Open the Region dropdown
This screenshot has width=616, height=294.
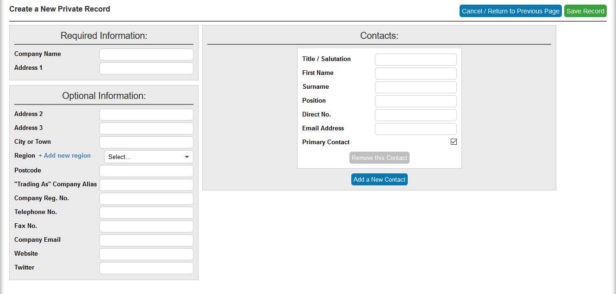149,157
